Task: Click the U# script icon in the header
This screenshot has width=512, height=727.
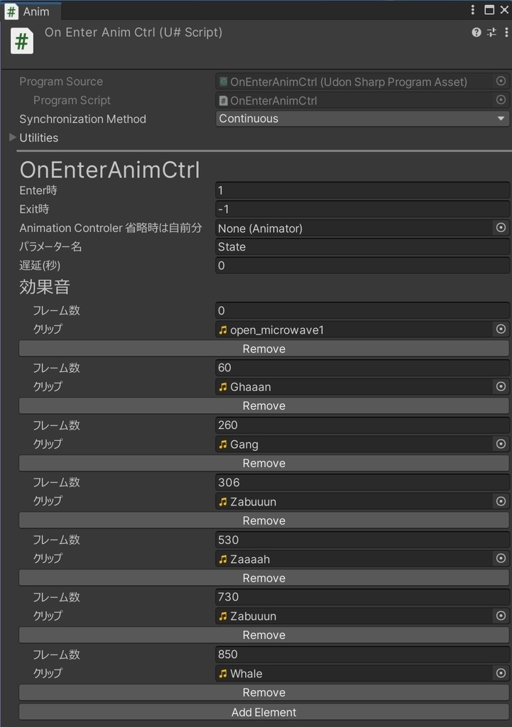Action: tap(21, 40)
